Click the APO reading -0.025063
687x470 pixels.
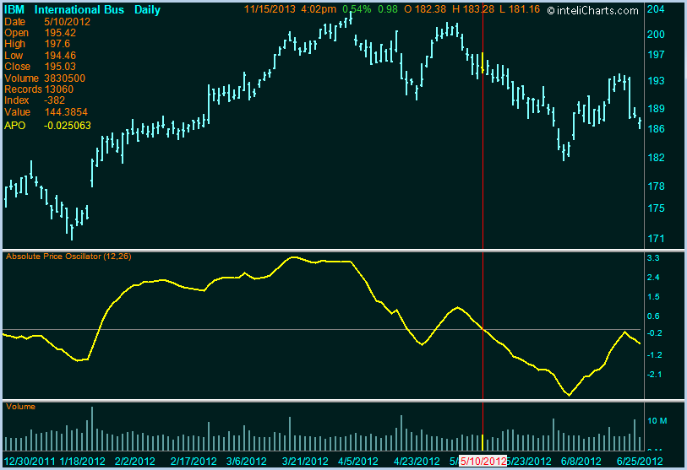click(x=67, y=126)
